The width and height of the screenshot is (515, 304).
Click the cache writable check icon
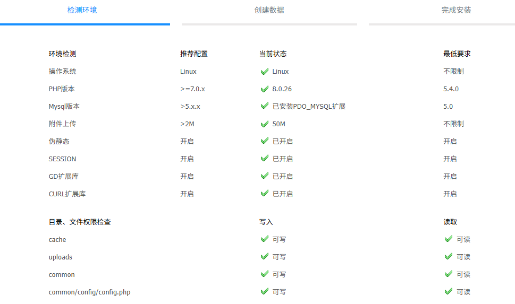(264, 239)
